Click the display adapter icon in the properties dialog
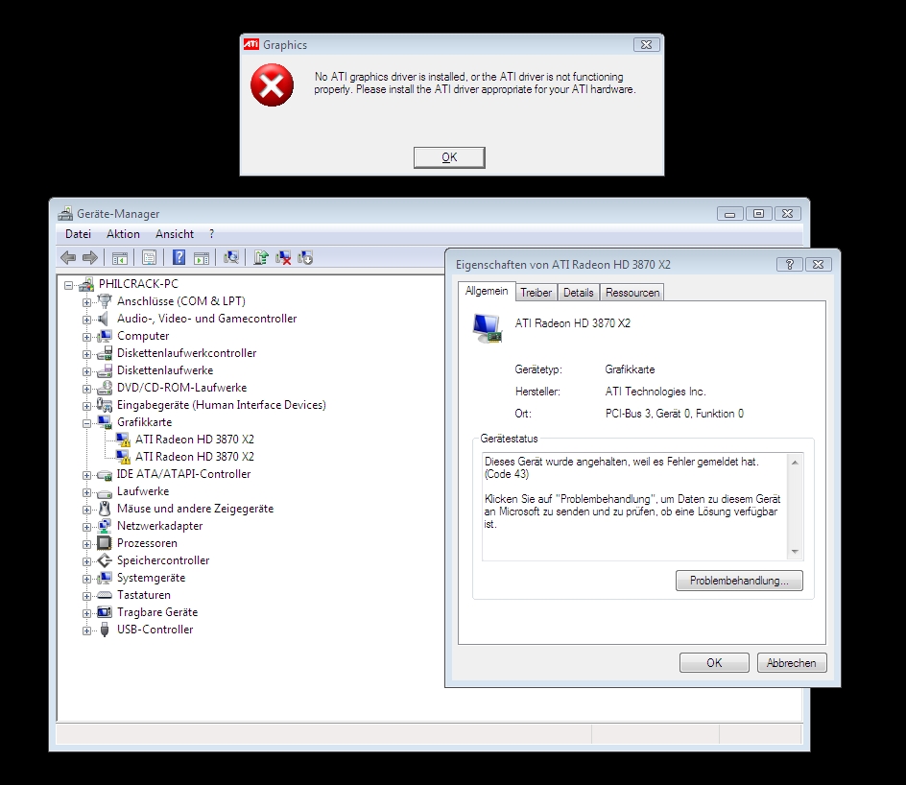 coord(488,327)
